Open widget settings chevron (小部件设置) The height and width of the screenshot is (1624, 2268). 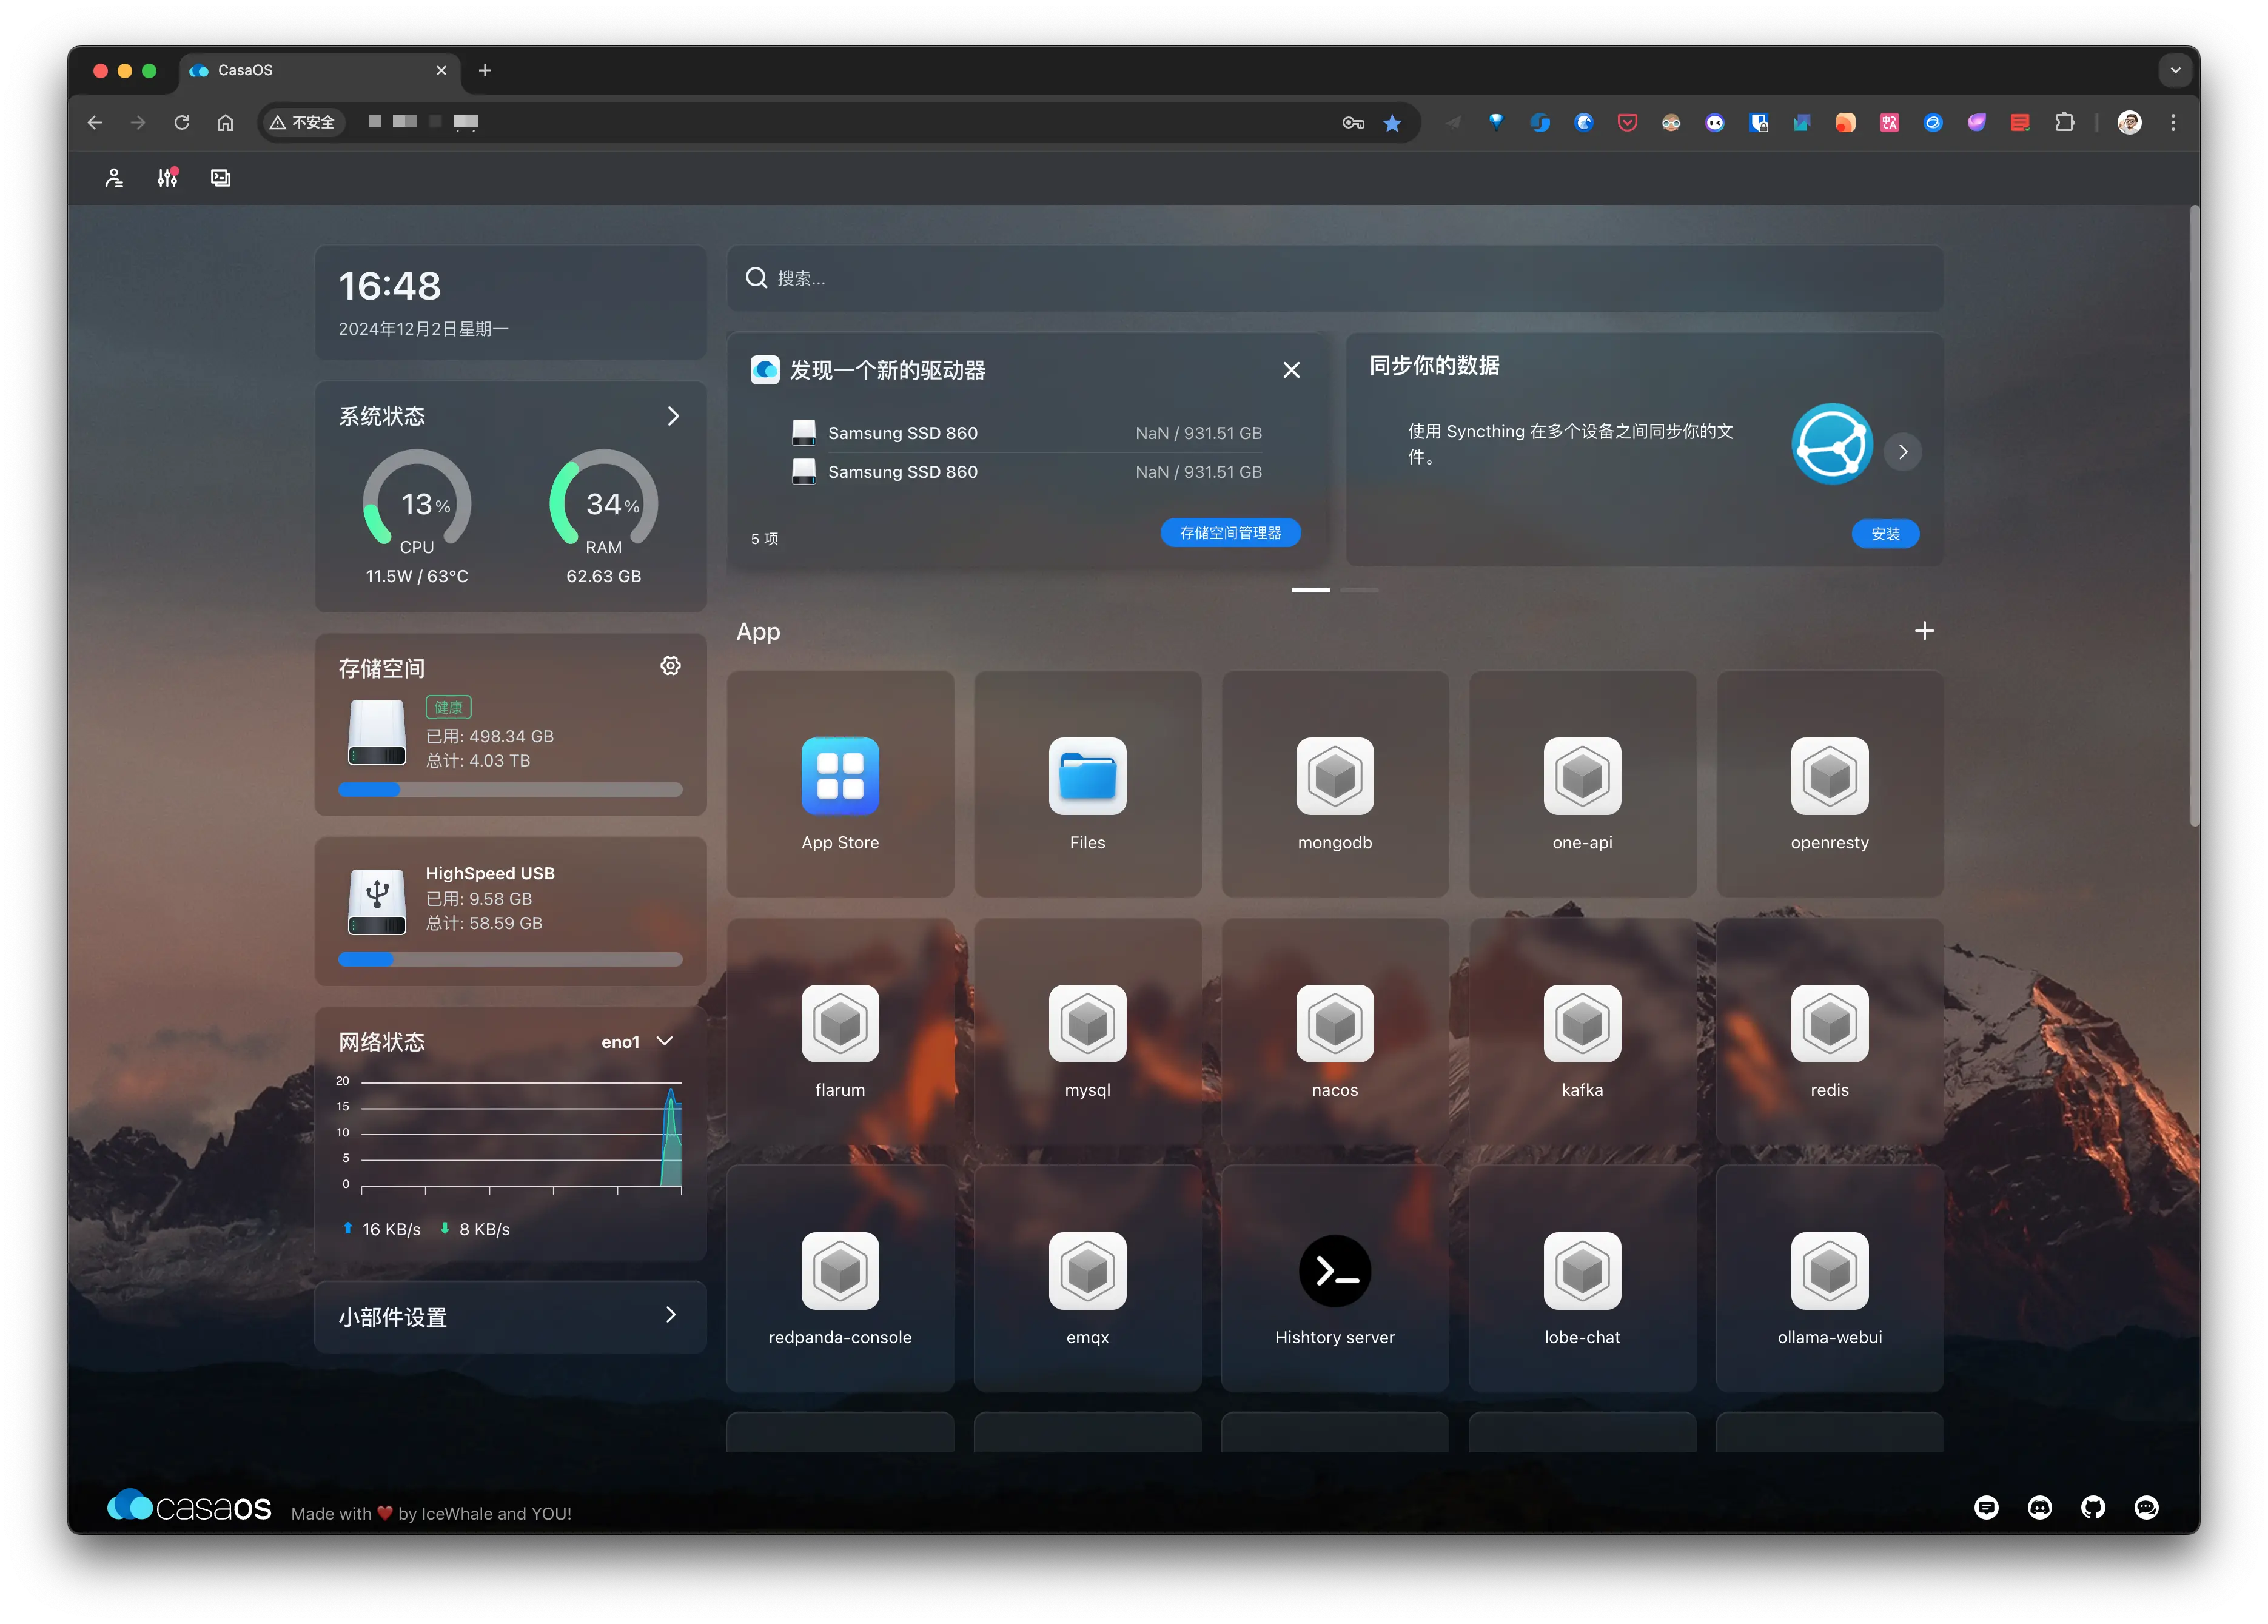[x=671, y=1315]
